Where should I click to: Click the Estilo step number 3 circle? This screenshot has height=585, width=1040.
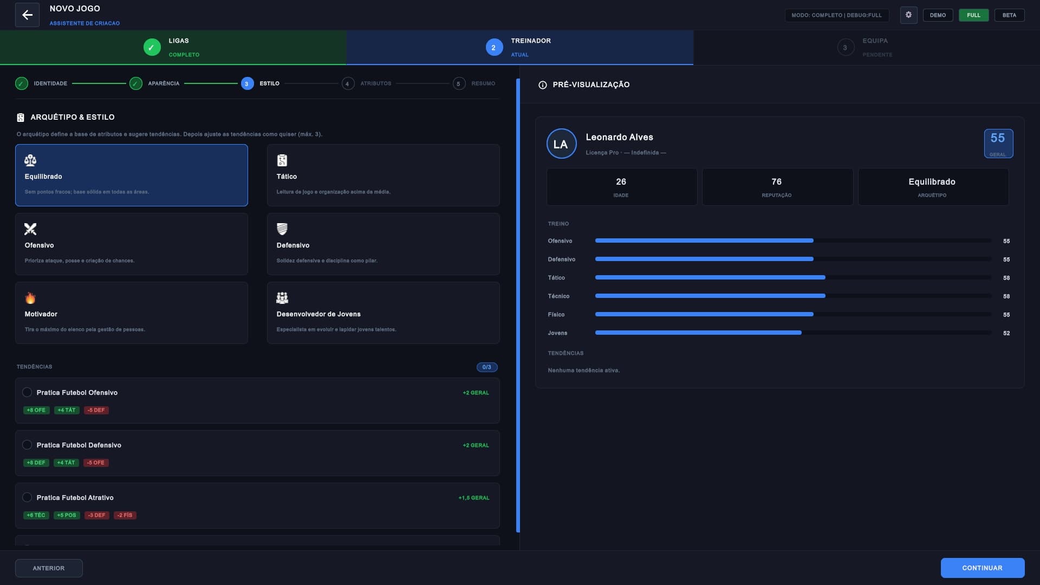[247, 83]
